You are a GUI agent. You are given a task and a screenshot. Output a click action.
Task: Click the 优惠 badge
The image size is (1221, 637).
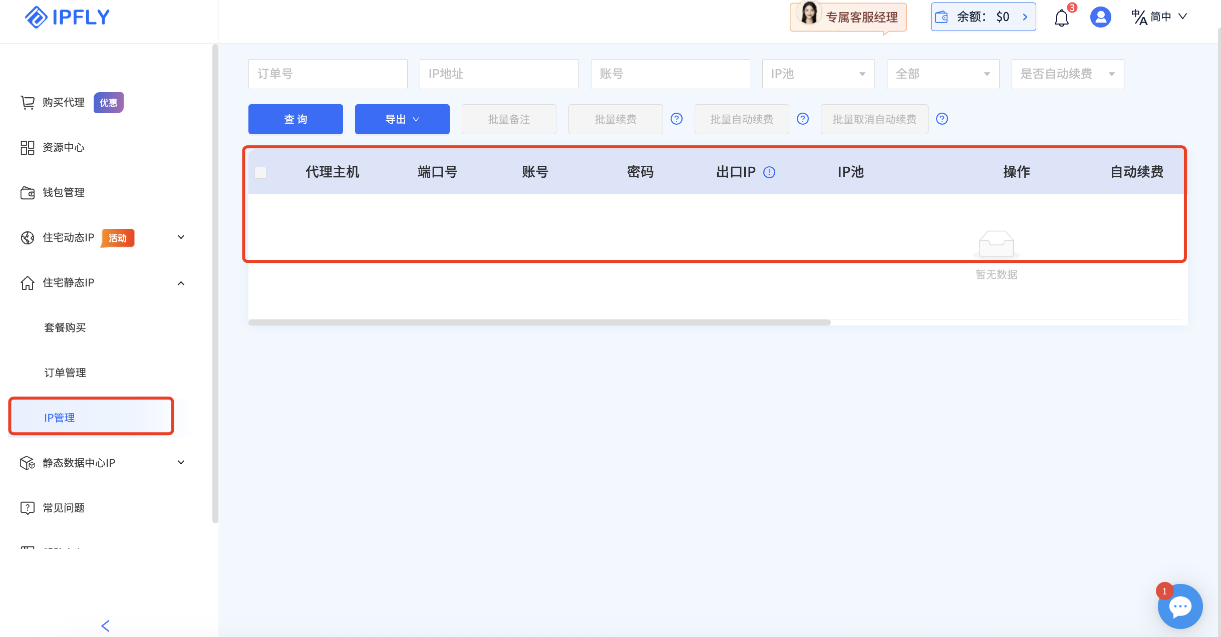pyautogui.click(x=109, y=103)
